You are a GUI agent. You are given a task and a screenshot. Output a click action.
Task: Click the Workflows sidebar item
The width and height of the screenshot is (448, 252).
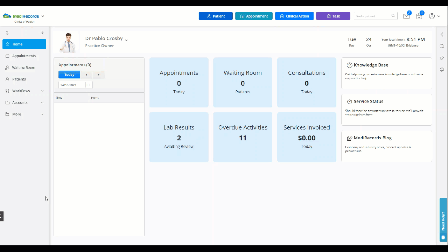24,91
